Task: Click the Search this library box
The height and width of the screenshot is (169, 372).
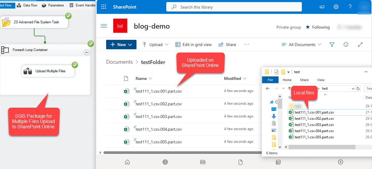Action: [234, 7]
